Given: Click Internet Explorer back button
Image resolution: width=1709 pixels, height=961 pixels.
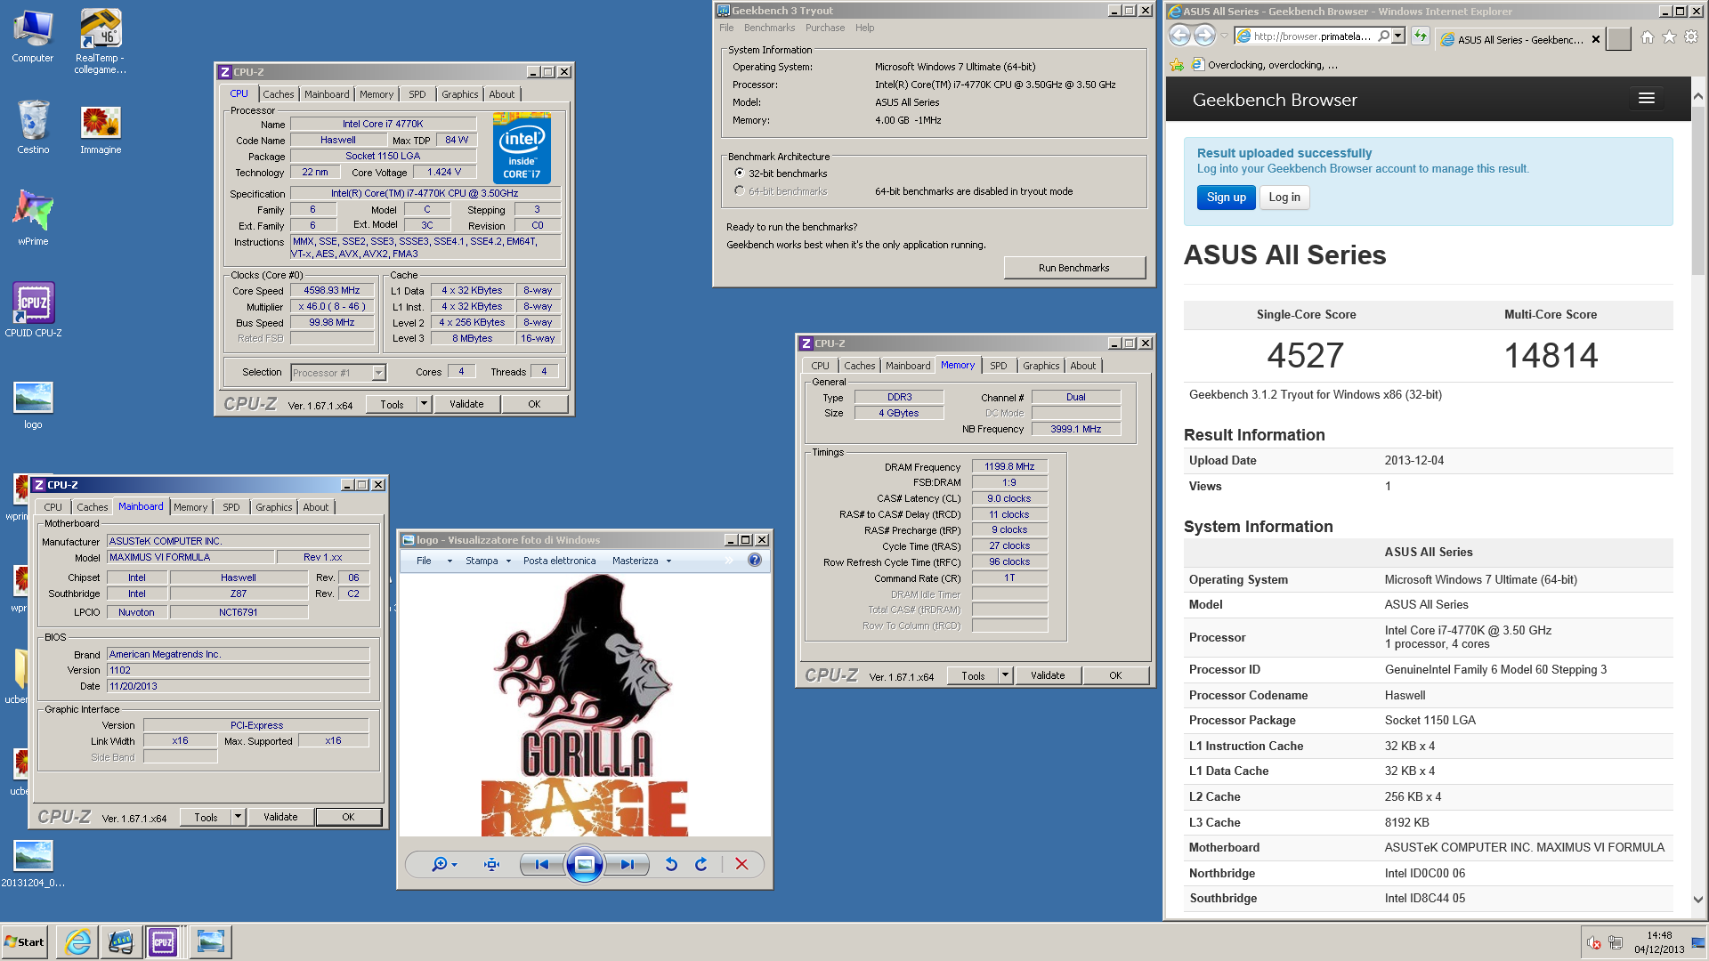Looking at the screenshot, I should [1179, 36].
